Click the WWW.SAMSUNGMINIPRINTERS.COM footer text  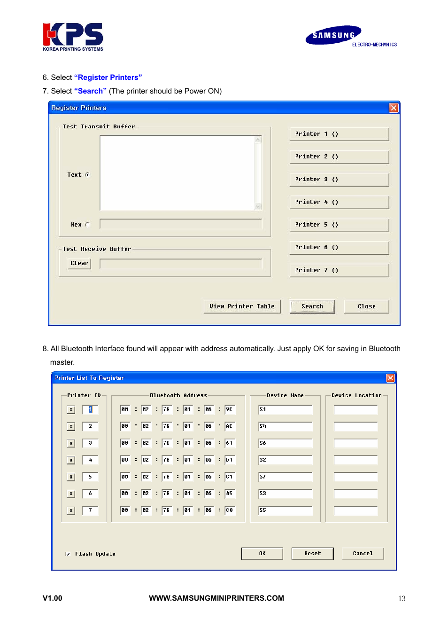pos(216,598)
